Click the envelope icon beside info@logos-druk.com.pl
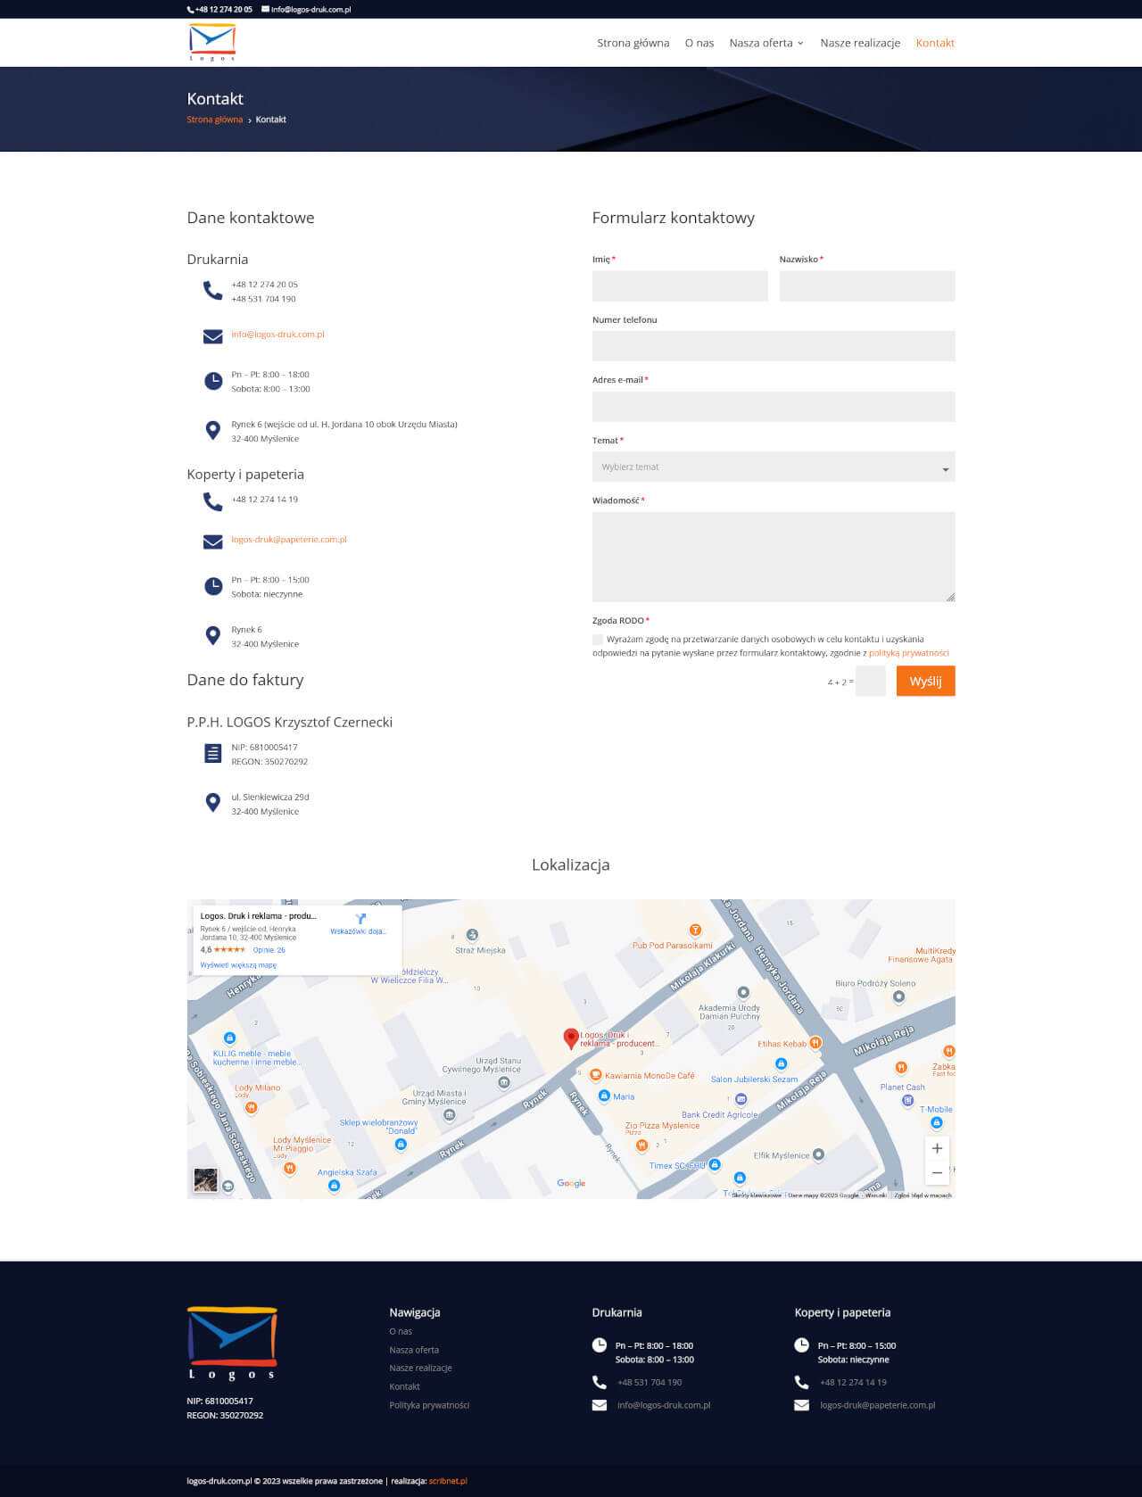This screenshot has width=1142, height=1497. point(212,336)
